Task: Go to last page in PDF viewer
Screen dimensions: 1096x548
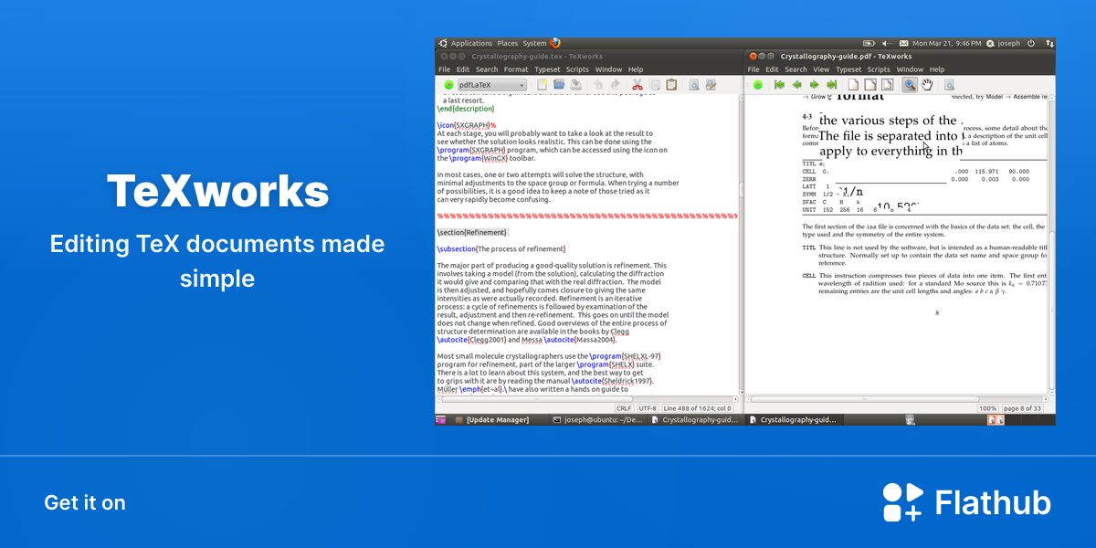Action: pyautogui.click(x=830, y=85)
